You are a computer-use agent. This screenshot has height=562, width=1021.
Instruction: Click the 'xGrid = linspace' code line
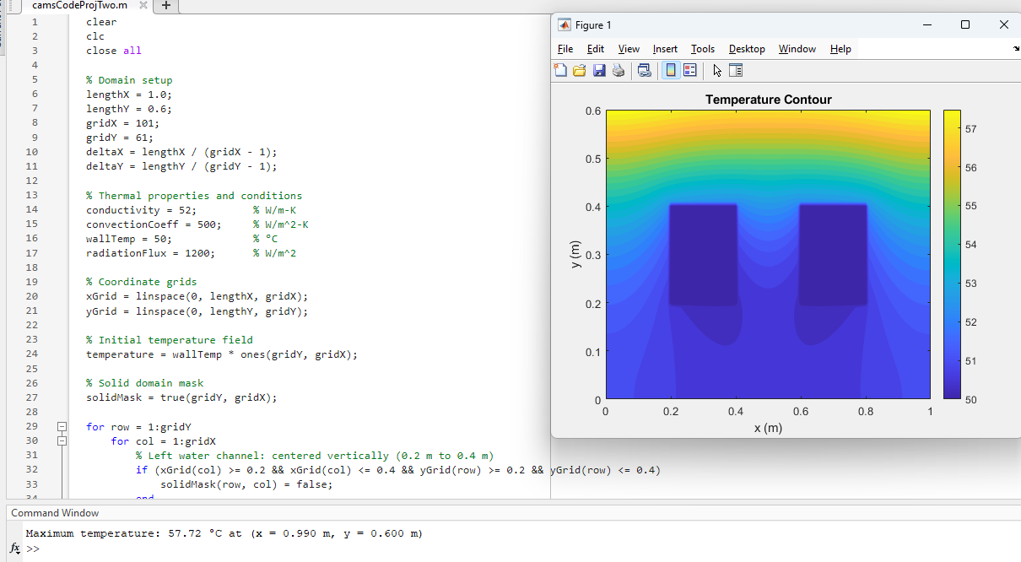click(x=197, y=296)
